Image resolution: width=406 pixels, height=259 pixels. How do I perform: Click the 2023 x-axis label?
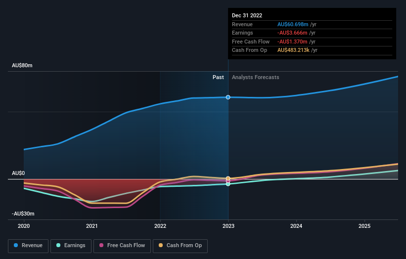coord(228,226)
